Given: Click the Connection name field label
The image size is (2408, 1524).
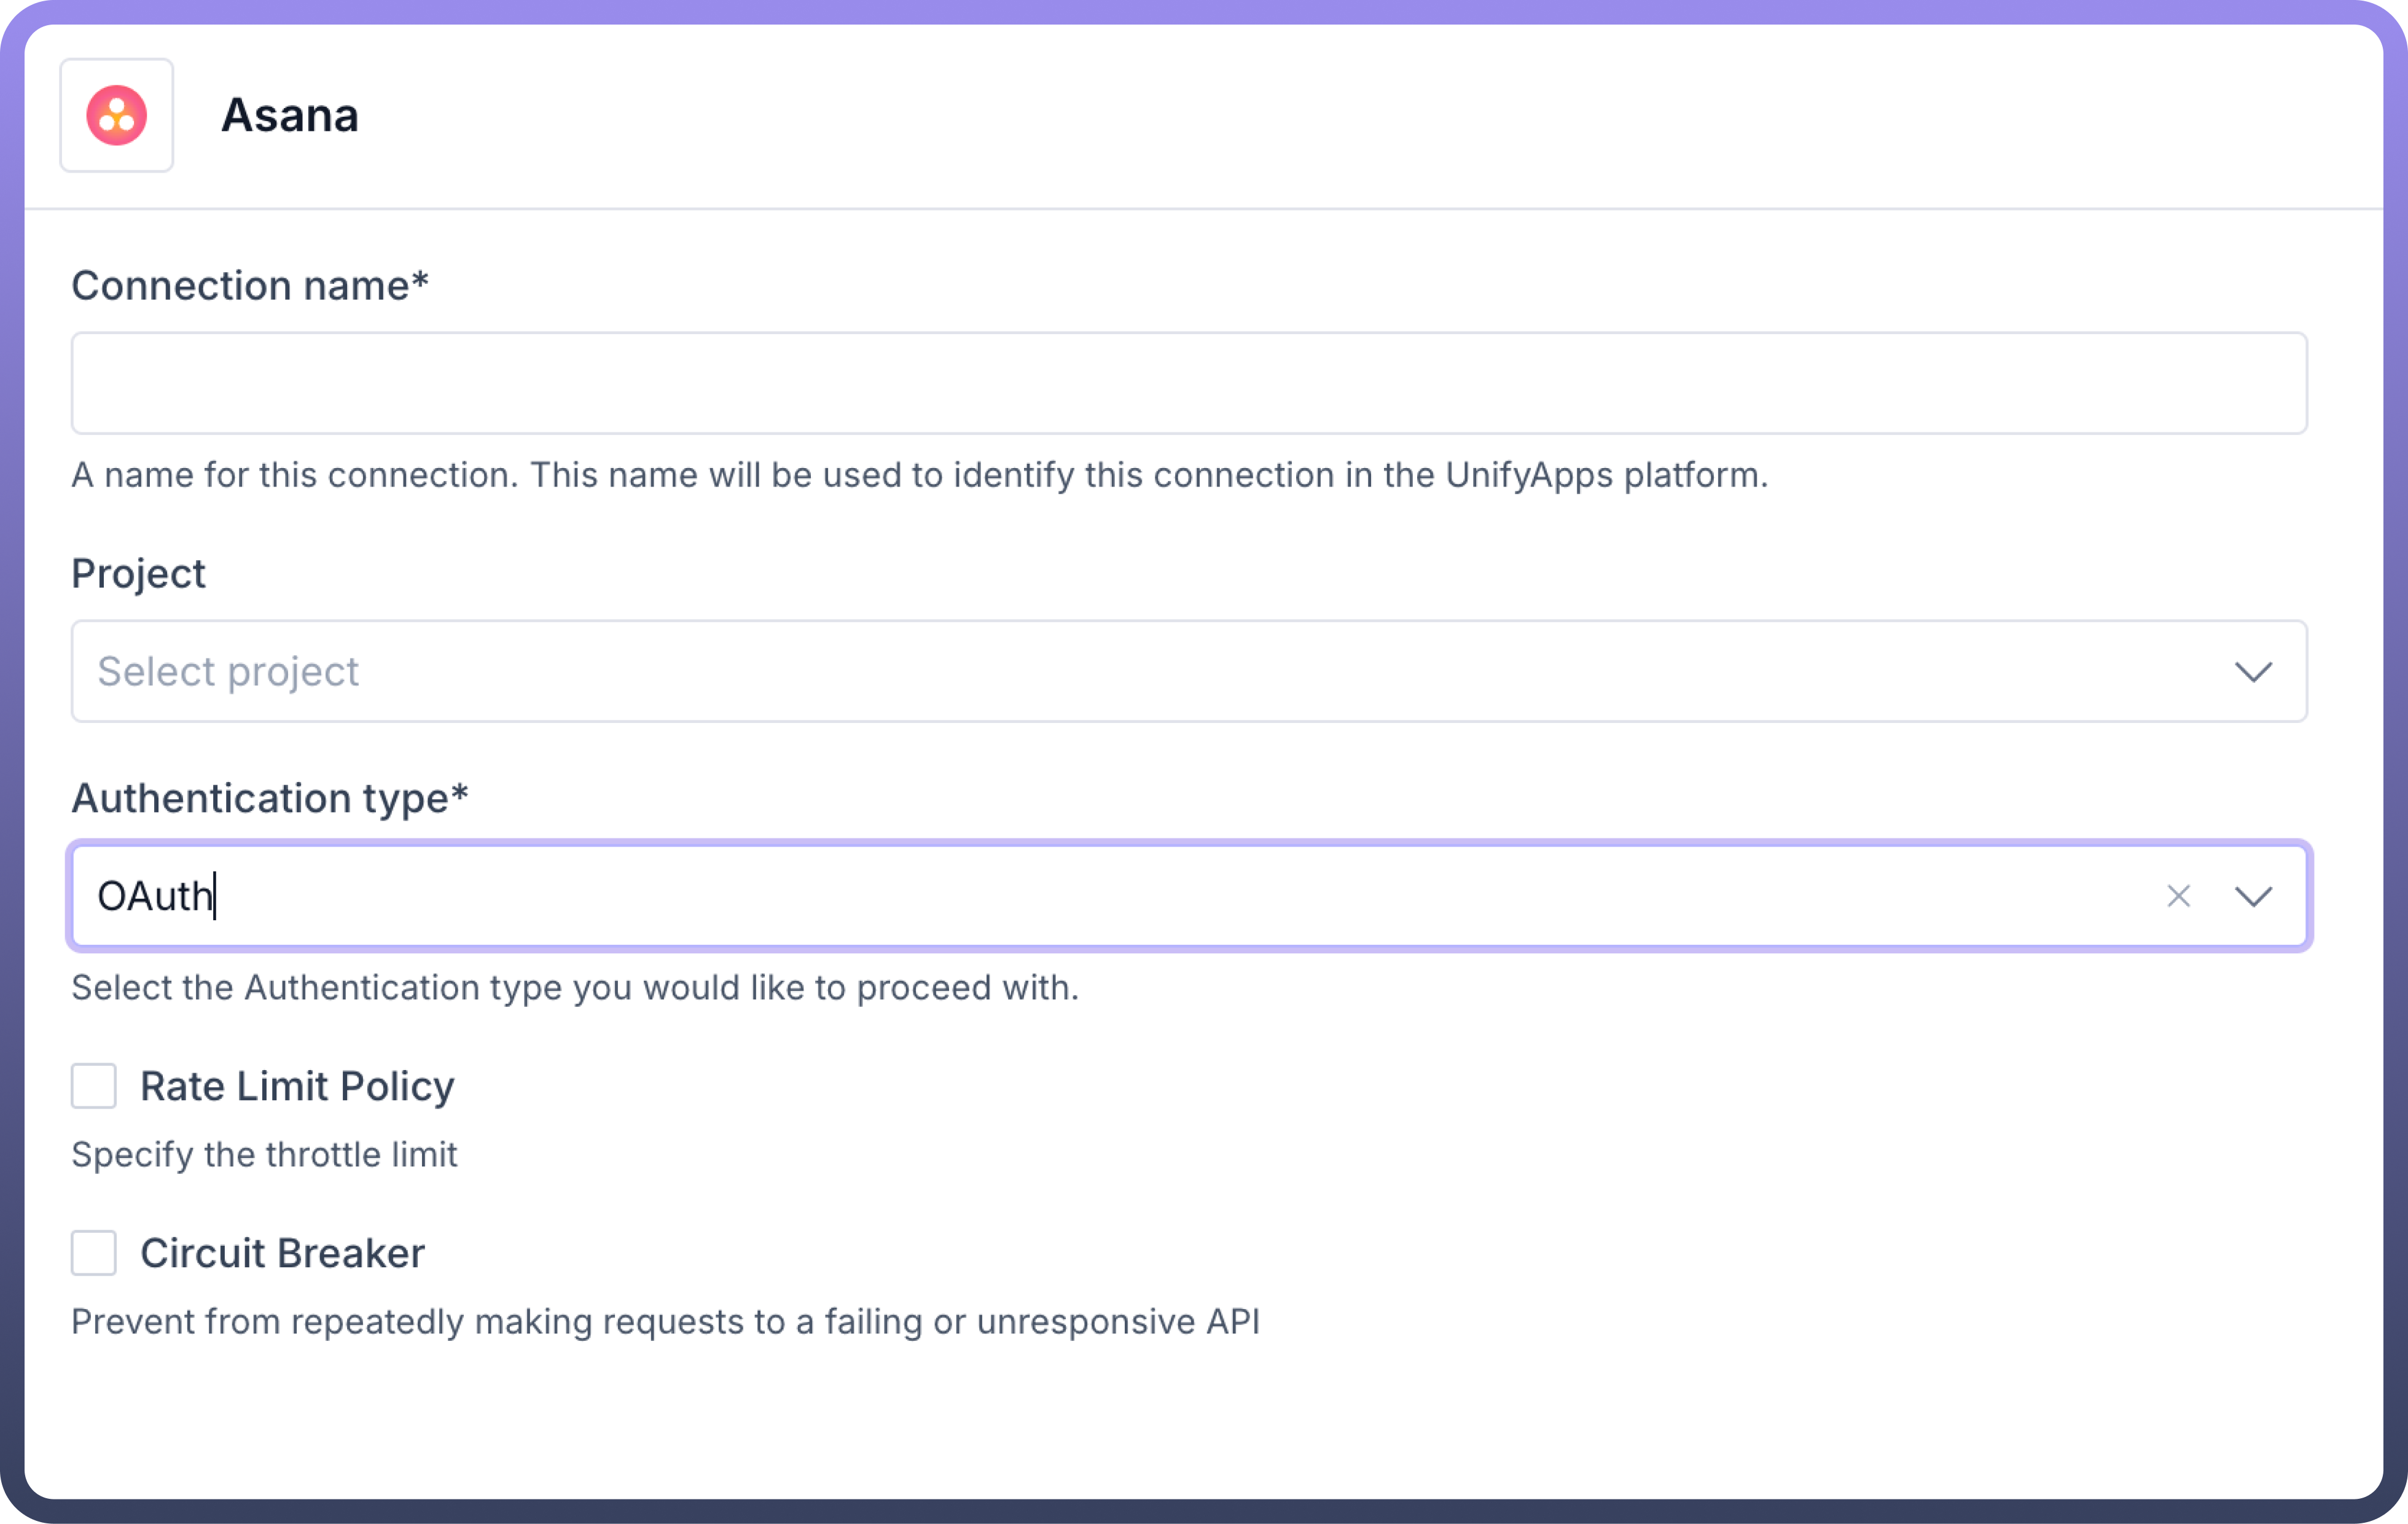Looking at the screenshot, I should pos(250,286).
